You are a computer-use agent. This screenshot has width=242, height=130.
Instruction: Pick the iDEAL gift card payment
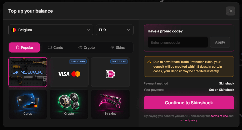tap(110, 72)
